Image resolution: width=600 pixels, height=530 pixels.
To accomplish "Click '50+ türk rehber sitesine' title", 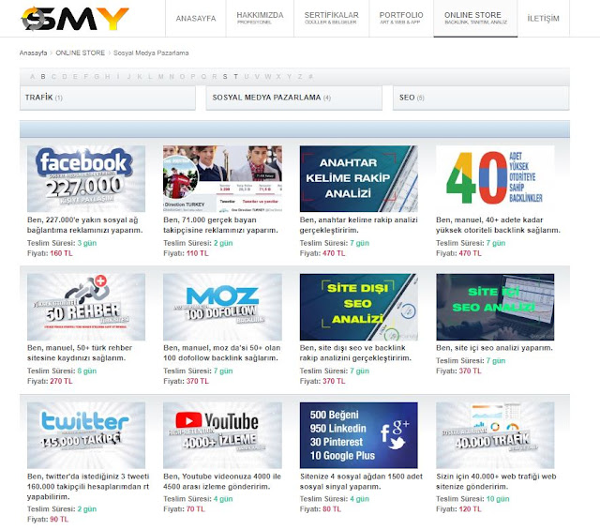I will click(80, 353).
